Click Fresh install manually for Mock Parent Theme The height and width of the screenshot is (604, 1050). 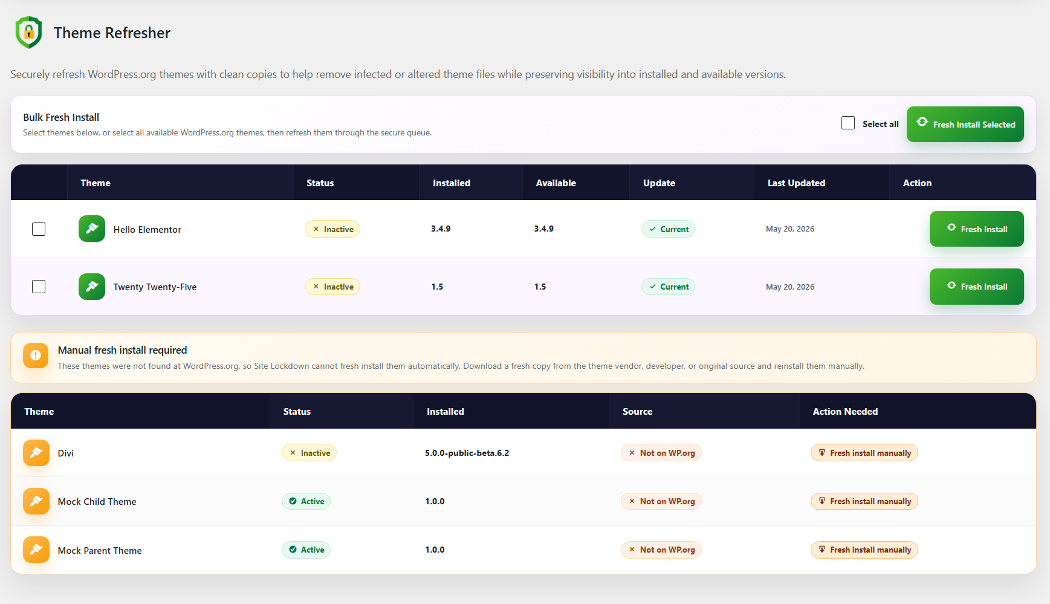pyautogui.click(x=864, y=550)
